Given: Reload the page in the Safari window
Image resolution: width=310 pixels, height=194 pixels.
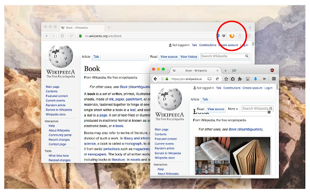Looking at the screenshot, I should pos(62,36).
